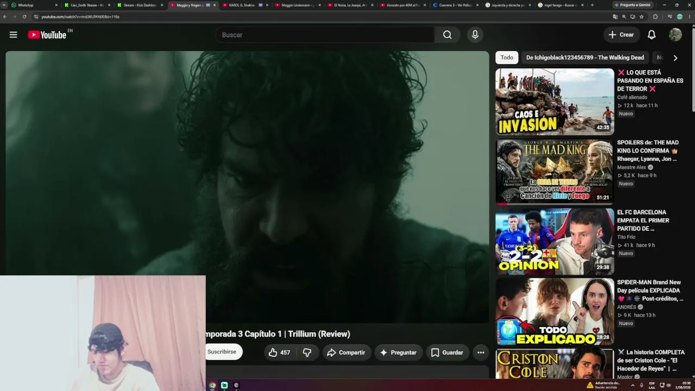Open more actions three-dot menu
Viewport: 695px width, 391px height.
(481, 352)
